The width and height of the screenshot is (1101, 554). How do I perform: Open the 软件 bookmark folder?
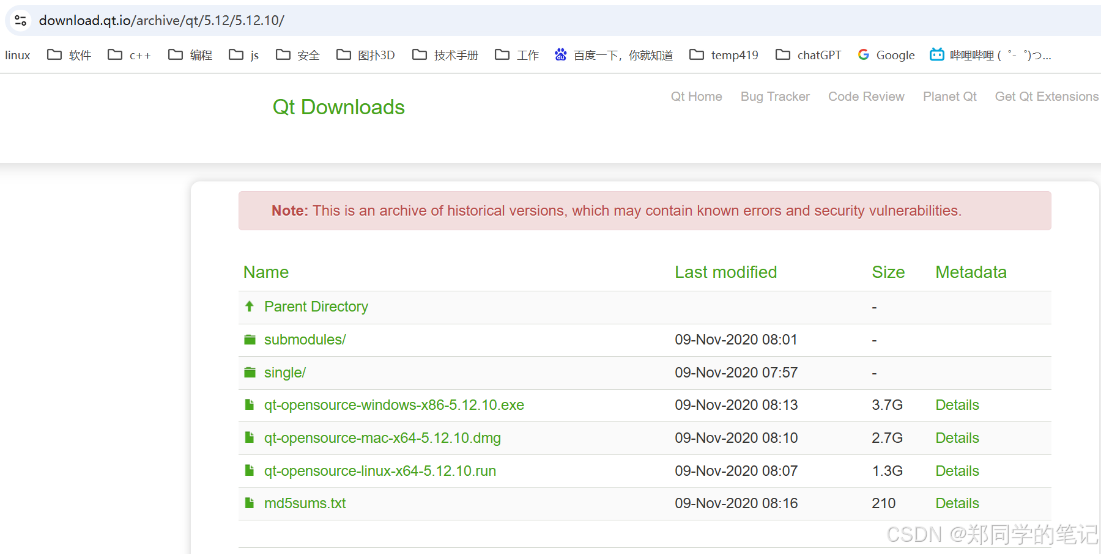click(x=69, y=55)
